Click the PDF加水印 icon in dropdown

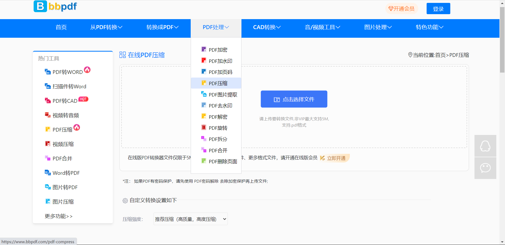204,61
